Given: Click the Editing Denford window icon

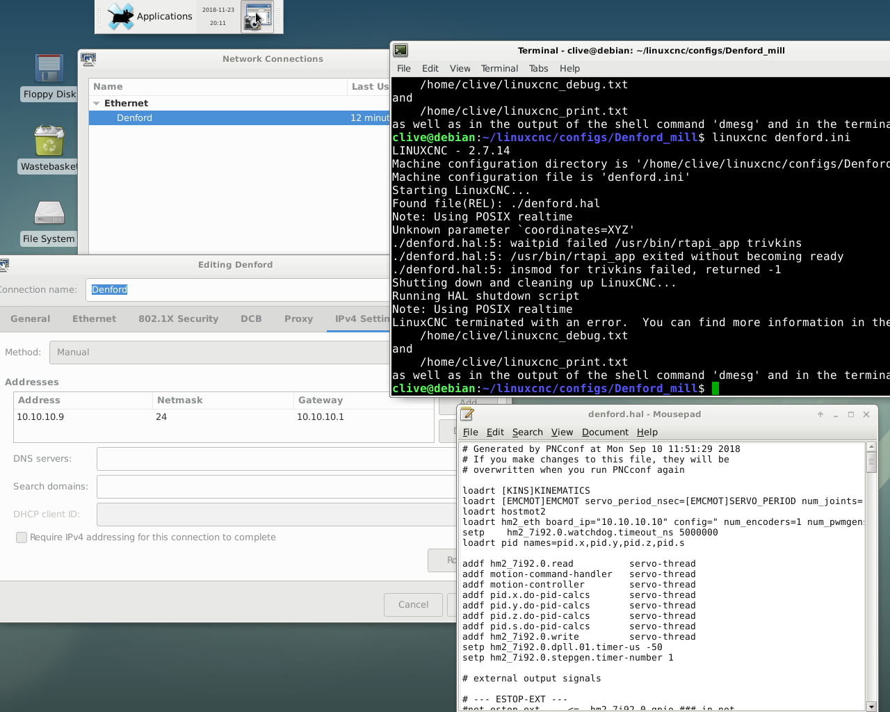Looking at the screenshot, I should point(3,265).
